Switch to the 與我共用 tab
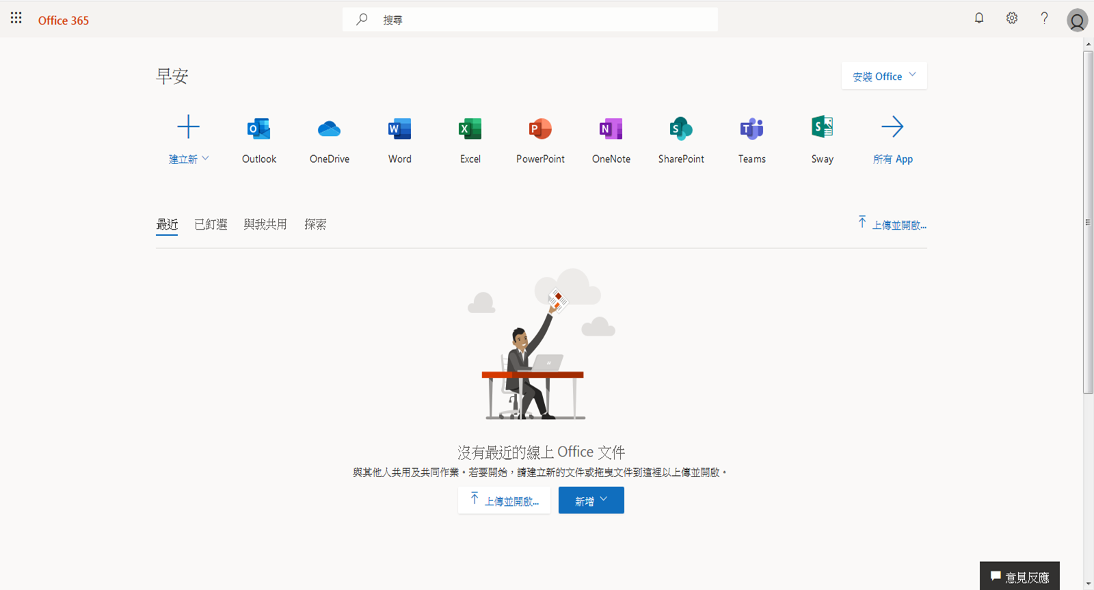 265,224
